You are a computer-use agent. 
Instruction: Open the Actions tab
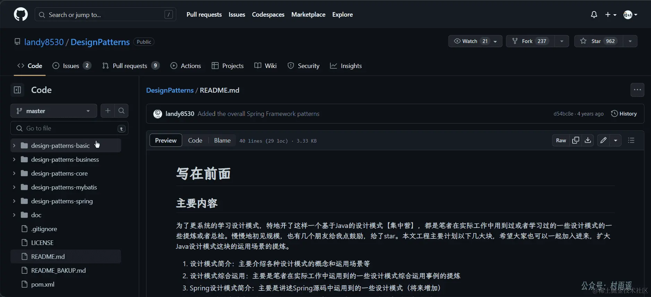pyautogui.click(x=186, y=66)
